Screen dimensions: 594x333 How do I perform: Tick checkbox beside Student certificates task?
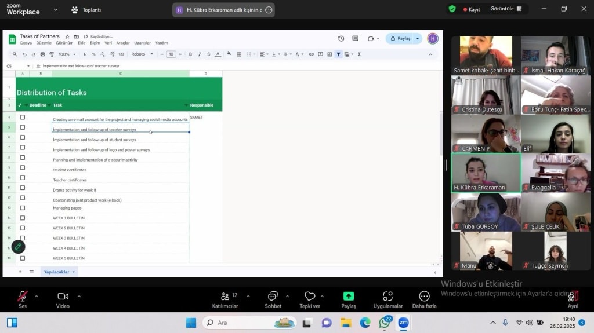23,167
